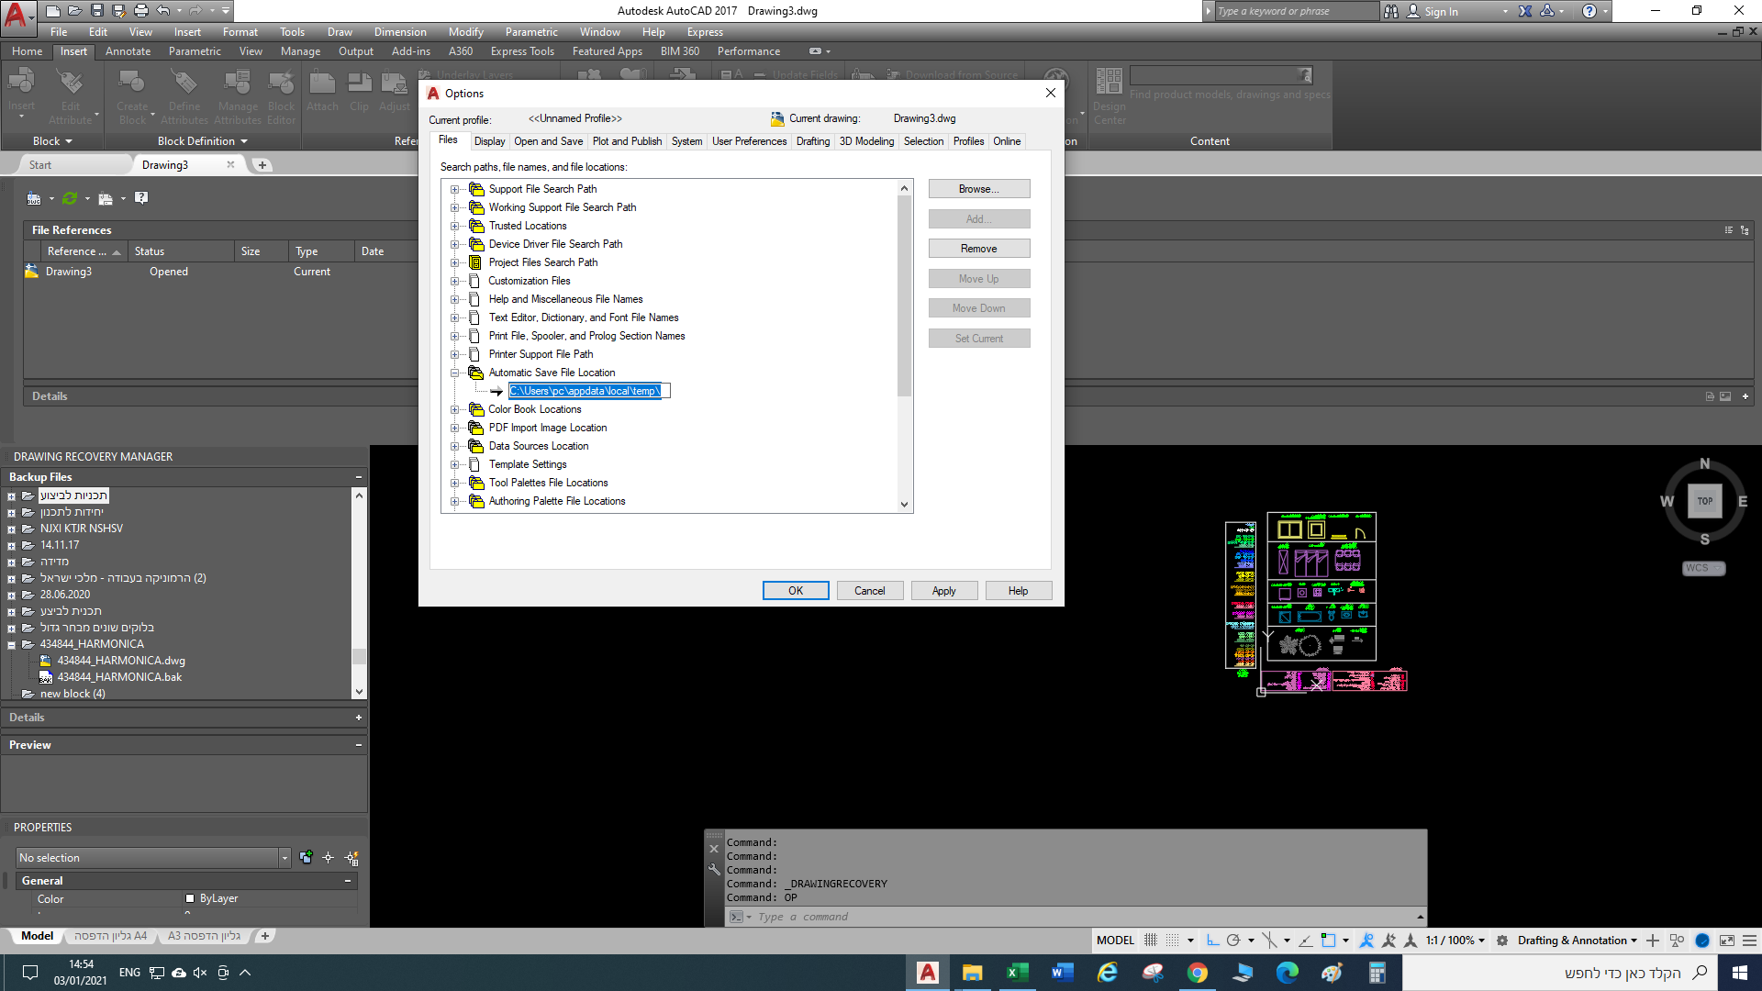Click the command line customize wrench icon
The height and width of the screenshot is (991, 1762).
point(714,869)
